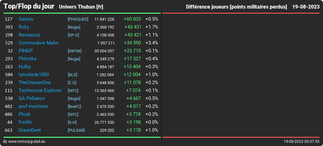Click the GA Pellaeon name

32,98
